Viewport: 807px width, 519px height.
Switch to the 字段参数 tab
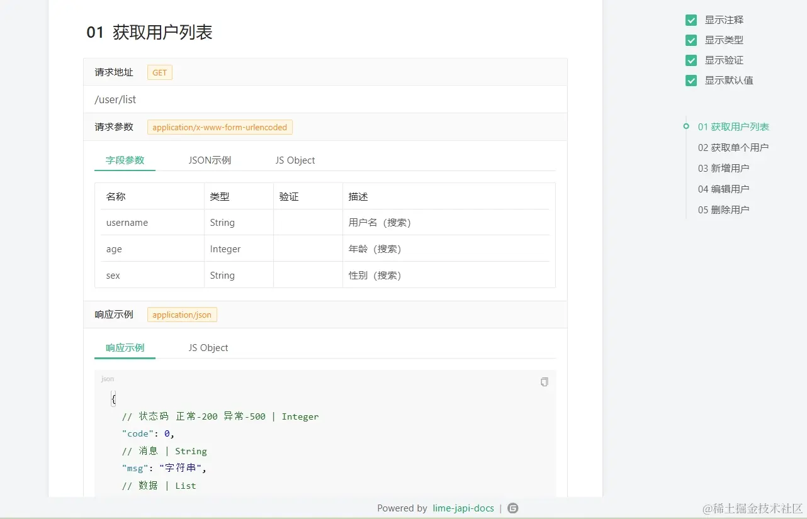(x=125, y=160)
